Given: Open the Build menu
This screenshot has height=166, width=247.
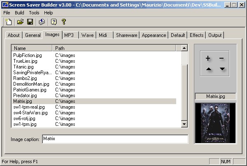Looking at the screenshot, I should click(x=19, y=13).
